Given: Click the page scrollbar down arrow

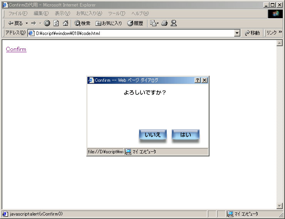Looking at the screenshot, I should (x=279, y=206).
